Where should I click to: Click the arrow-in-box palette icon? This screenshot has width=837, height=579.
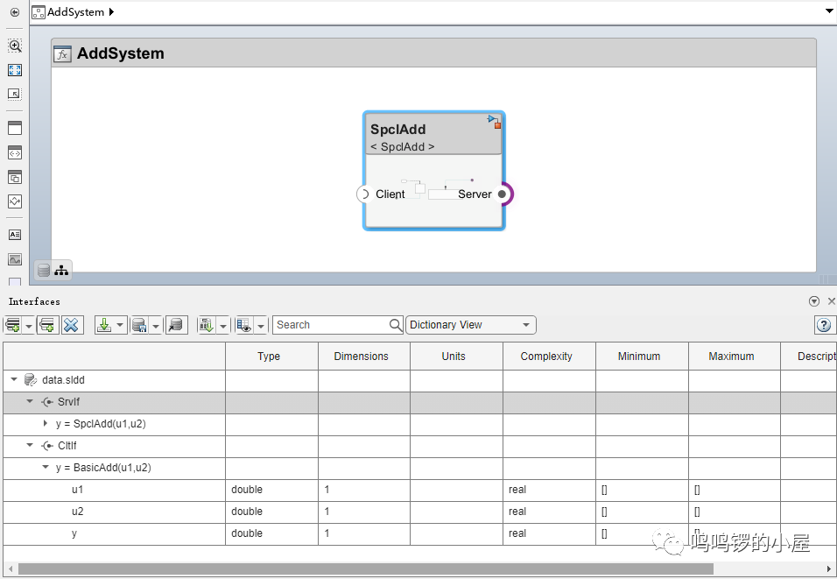point(15,94)
